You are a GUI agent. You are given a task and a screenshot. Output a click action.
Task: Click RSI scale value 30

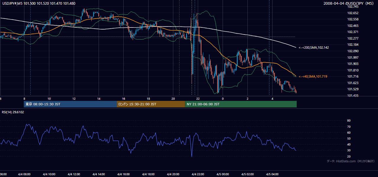coord(349,150)
